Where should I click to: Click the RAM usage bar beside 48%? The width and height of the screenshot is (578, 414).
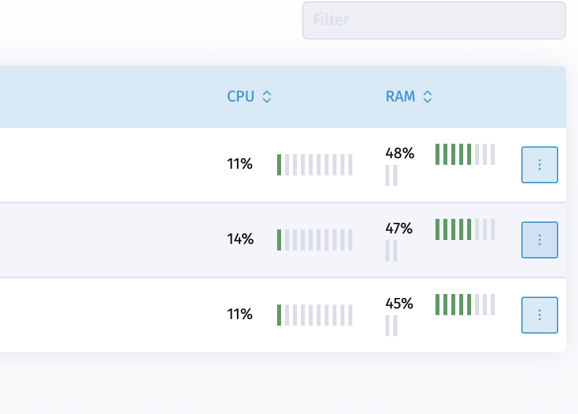(x=465, y=154)
